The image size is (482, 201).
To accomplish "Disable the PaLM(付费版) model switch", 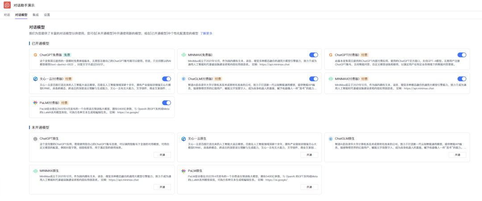I will 166,103.
